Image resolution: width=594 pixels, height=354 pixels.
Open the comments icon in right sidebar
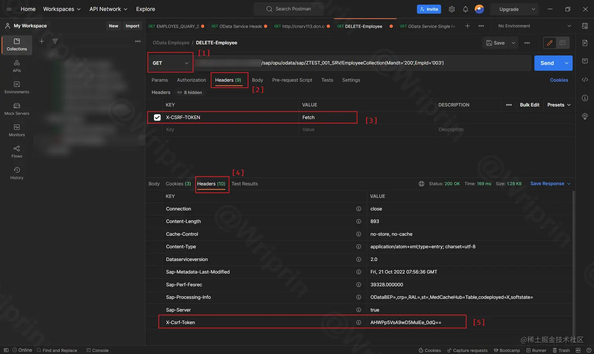[585, 61]
